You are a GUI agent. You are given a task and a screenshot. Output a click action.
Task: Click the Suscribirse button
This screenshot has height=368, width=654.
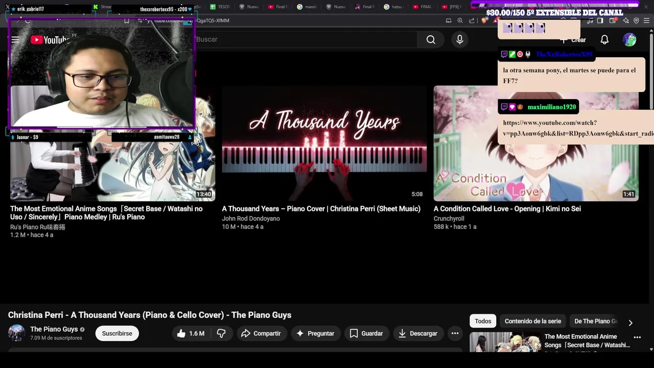[117, 333]
